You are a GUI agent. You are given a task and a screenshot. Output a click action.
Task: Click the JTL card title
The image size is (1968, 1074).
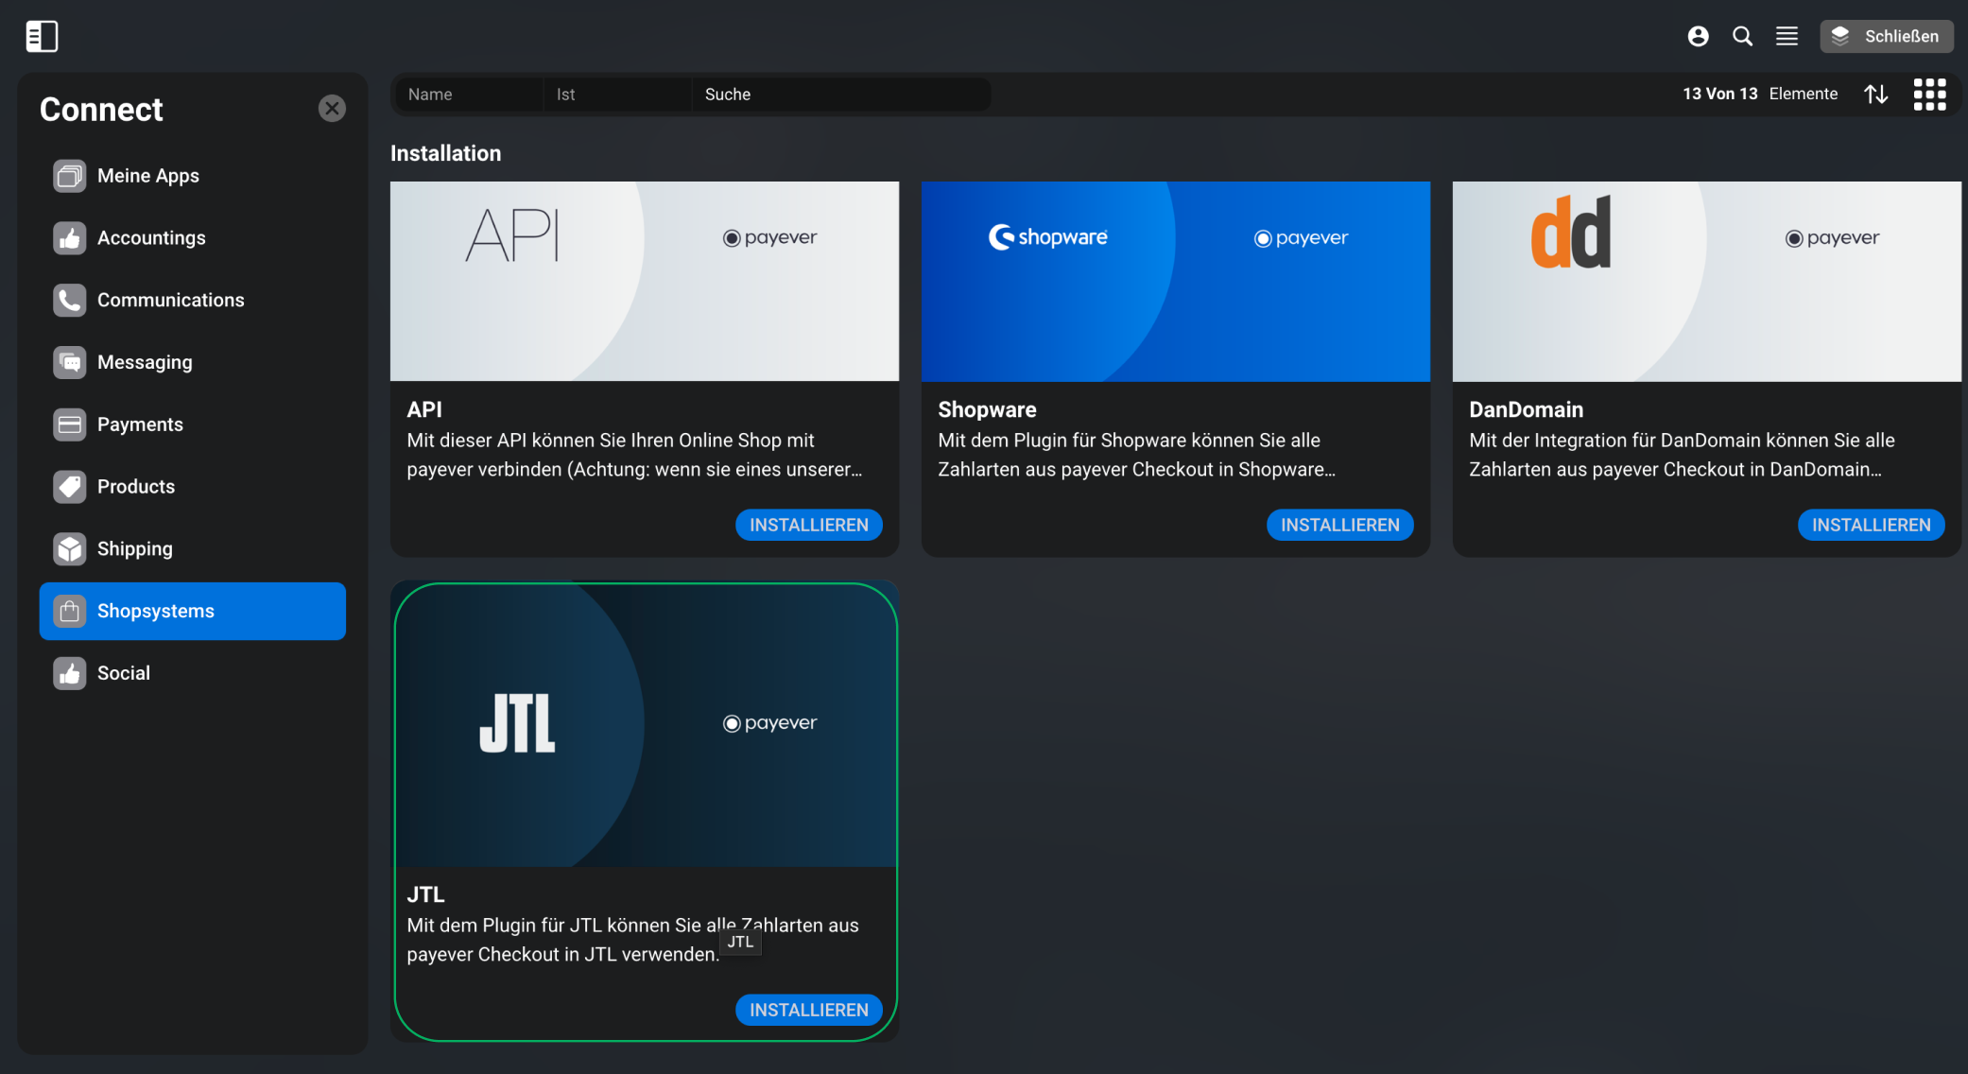pyautogui.click(x=425, y=894)
